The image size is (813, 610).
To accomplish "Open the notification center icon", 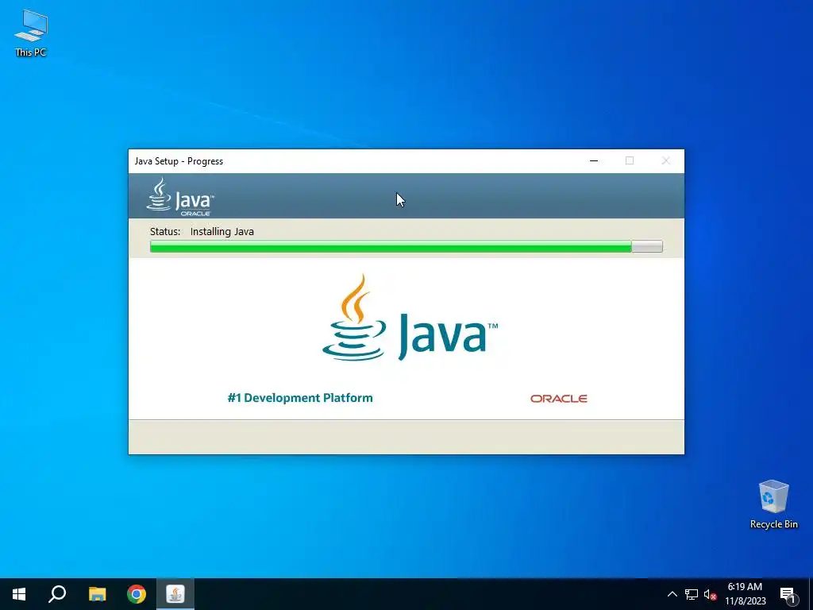I will [x=788, y=594].
